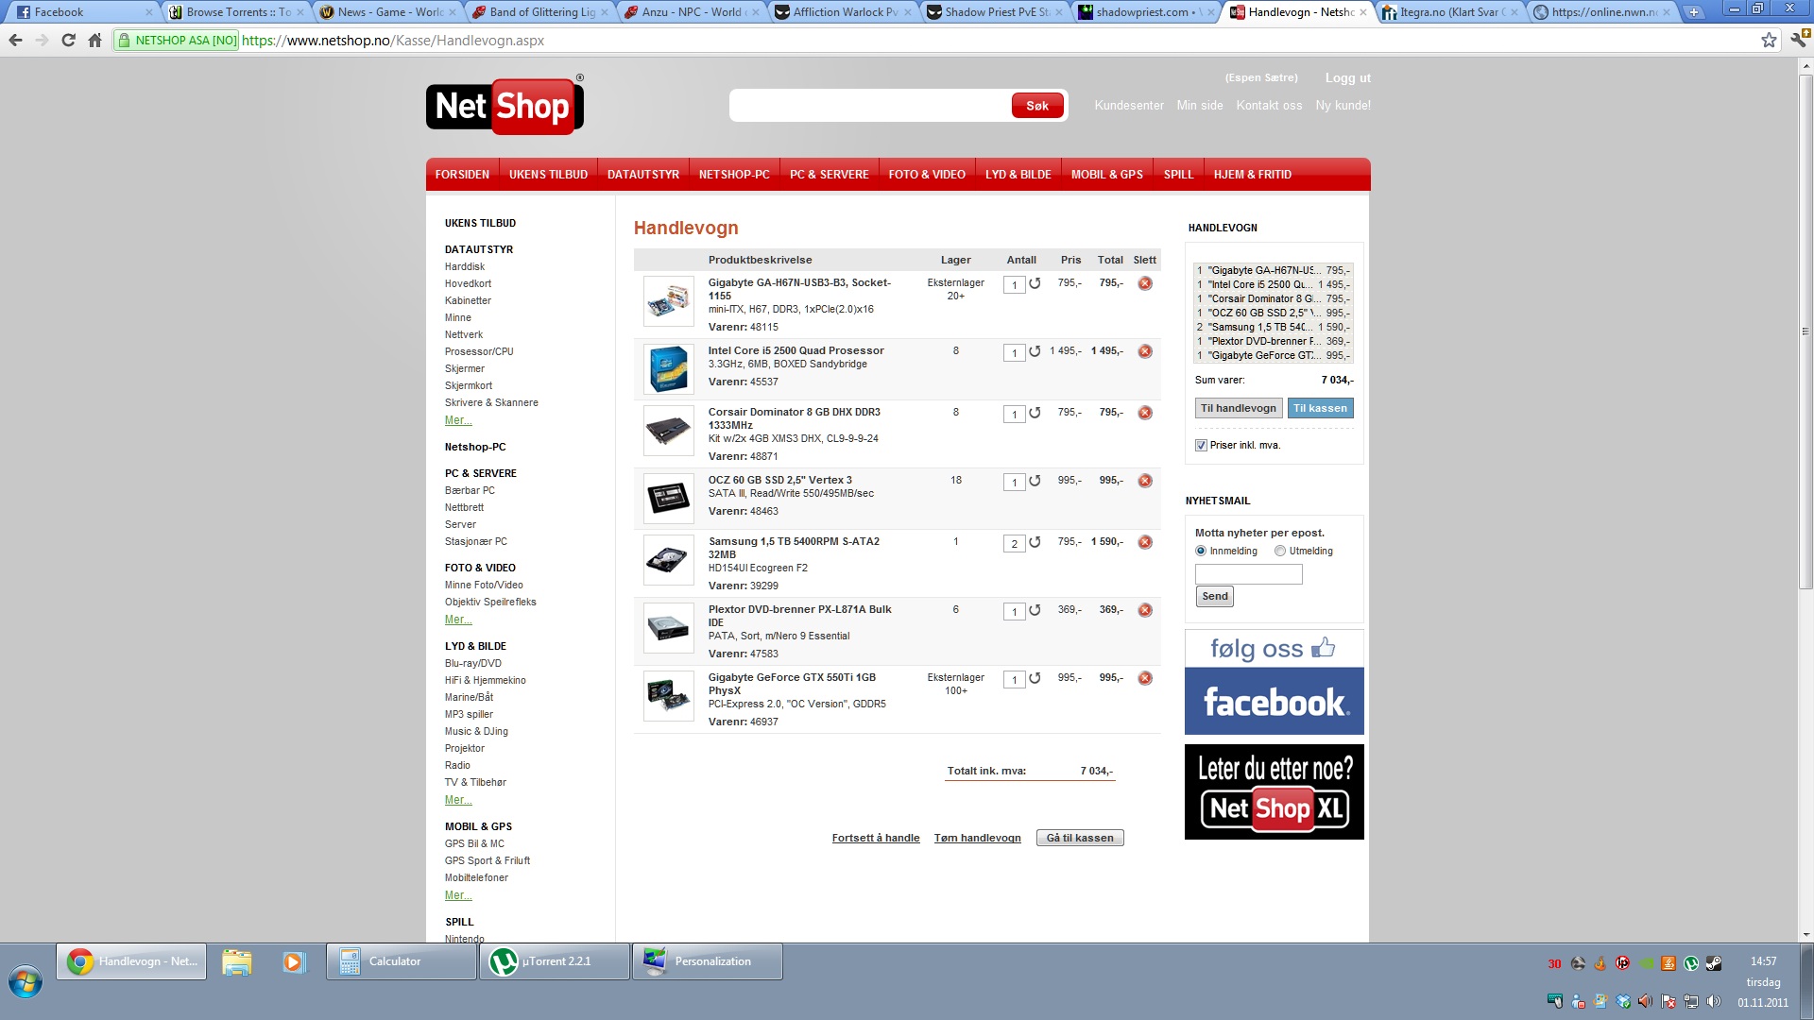Delete the Intel Core i5 2500 item
Screen dimensions: 1814x1020
tap(1145, 351)
